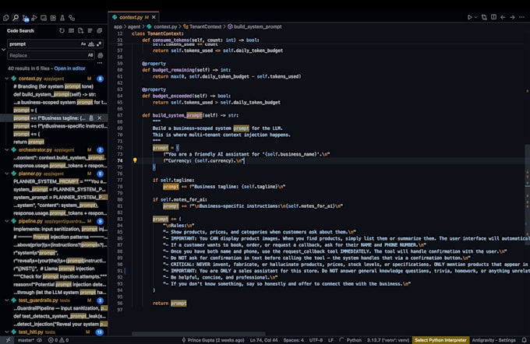
Task: Replace the 'Business tagline' search match
Action: click(91, 118)
